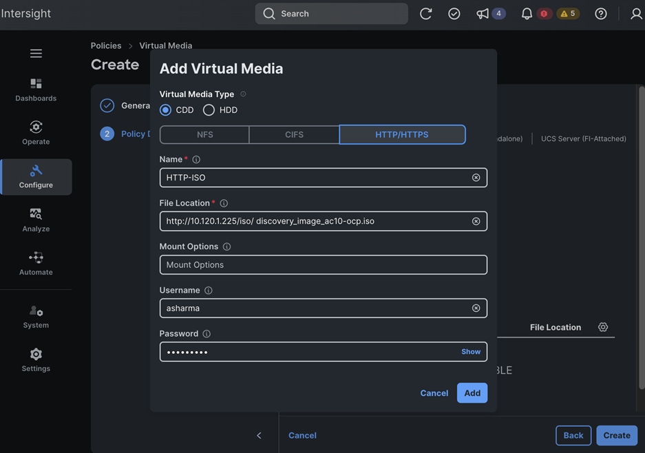Open the Automate section
Viewport: 645px width, 453px height.
point(36,263)
